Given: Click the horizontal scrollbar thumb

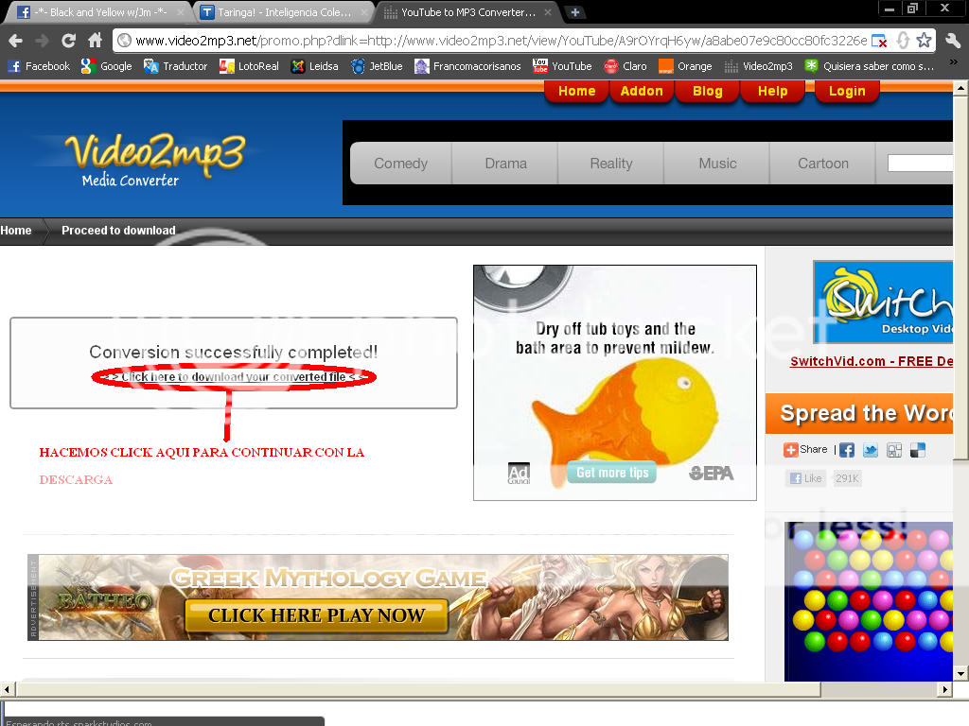Looking at the screenshot, I should [418, 689].
